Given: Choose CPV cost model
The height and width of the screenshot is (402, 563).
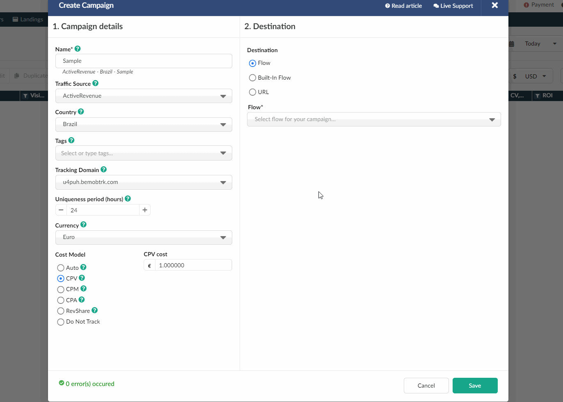Looking at the screenshot, I should tap(61, 278).
